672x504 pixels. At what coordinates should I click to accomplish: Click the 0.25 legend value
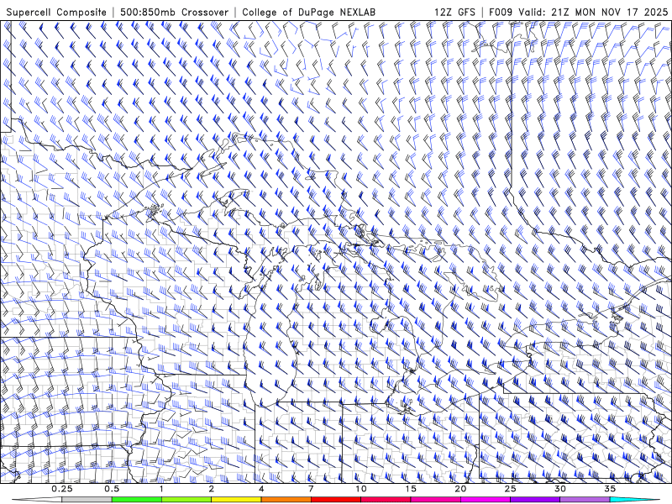pyautogui.click(x=62, y=489)
